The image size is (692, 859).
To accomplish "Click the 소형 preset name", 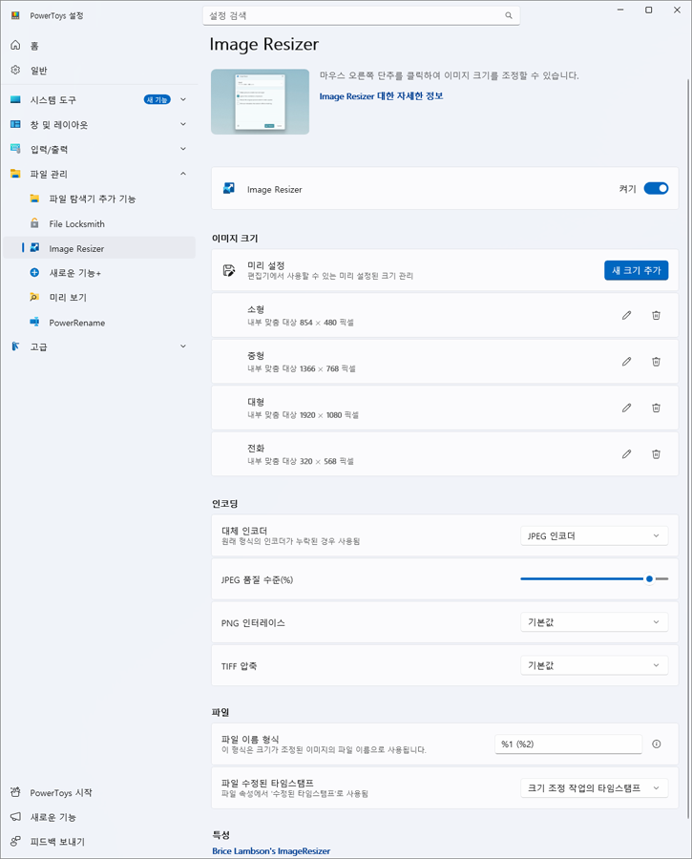I will (256, 309).
